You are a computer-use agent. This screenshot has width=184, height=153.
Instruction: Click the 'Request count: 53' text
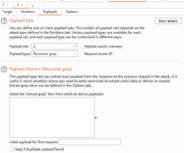click(x=98, y=54)
